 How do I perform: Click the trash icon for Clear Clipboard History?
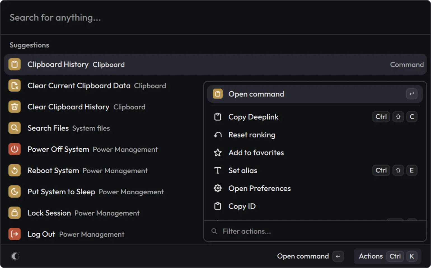[x=15, y=107]
